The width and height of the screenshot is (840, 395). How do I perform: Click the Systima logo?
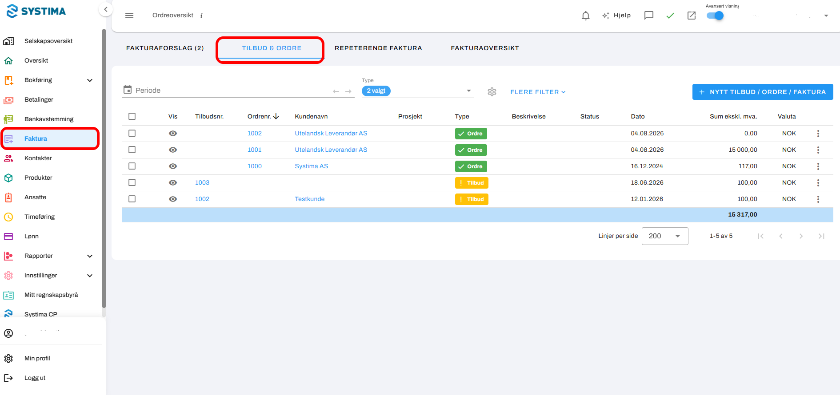click(36, 11)
